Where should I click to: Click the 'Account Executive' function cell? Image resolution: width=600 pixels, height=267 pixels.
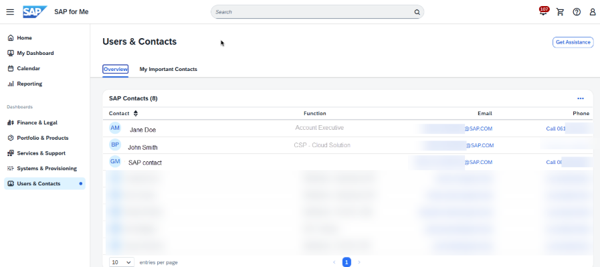pyautogui.click(x=320, y=128)
